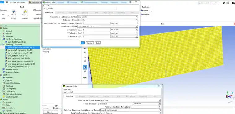Image resolution: width=235 pixels, height=114 pixels.
Task: Open the Backflow Pressure Specification dropdown
Action: pyautogui.click(x=130, y=113)
